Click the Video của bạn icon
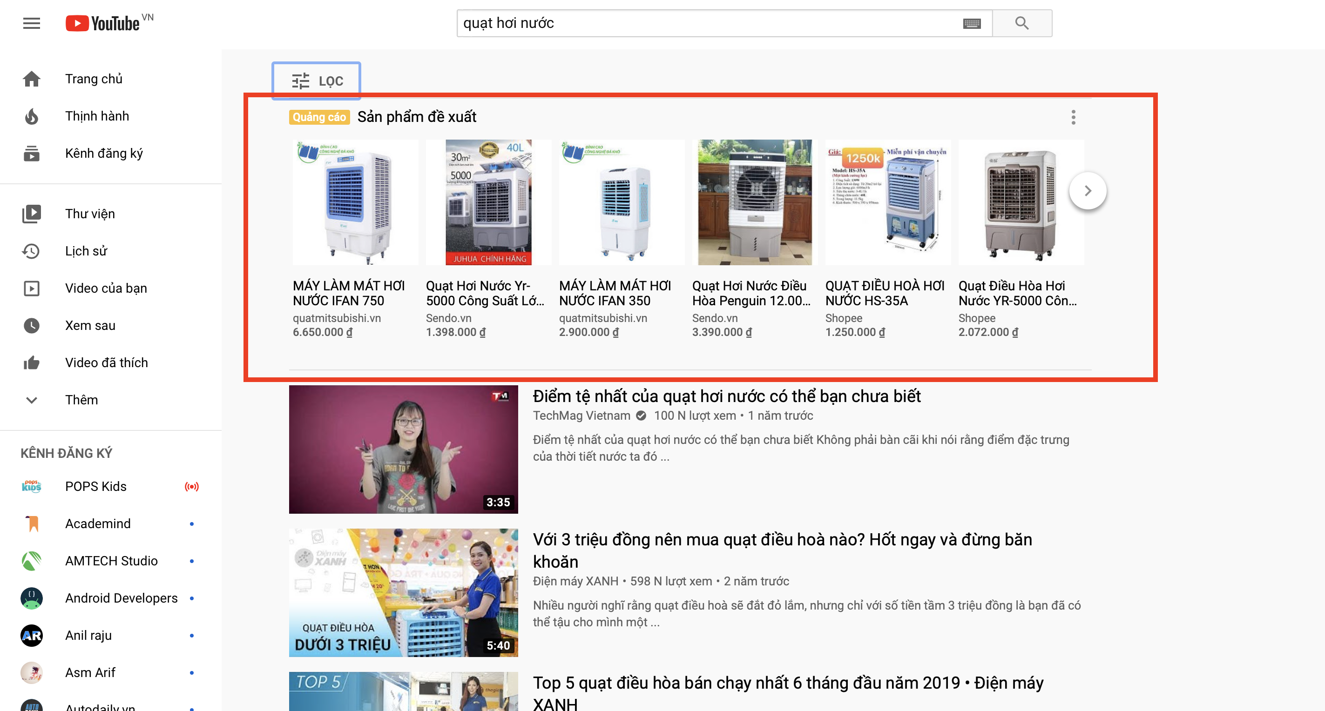1325x711 pixels. [x=31, y=288]
